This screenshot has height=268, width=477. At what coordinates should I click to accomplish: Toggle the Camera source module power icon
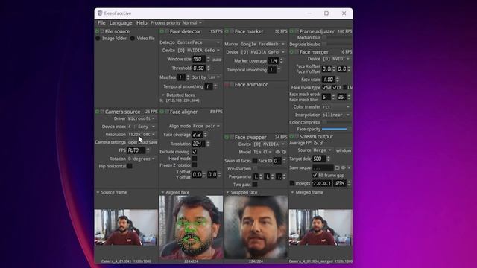98,112
